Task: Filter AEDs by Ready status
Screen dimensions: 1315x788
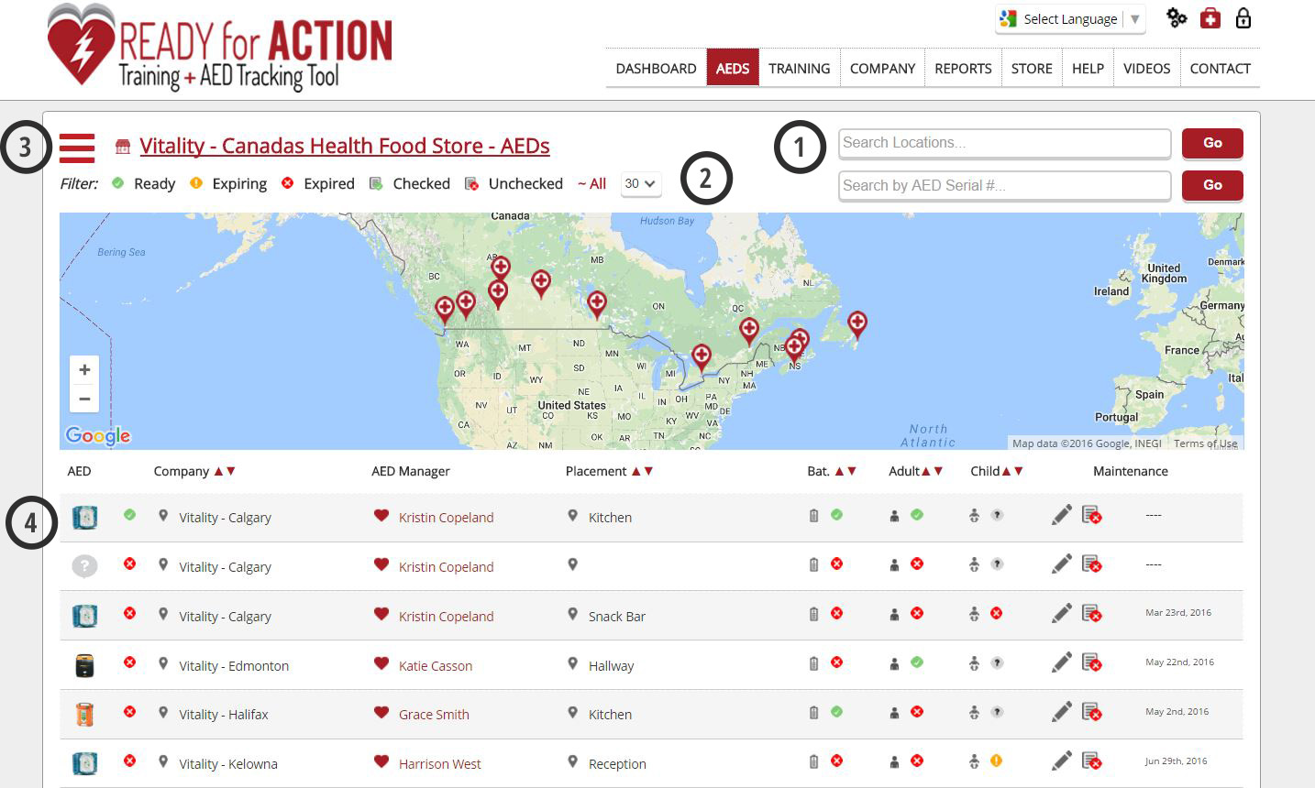Action: click(x=143, y=183)
